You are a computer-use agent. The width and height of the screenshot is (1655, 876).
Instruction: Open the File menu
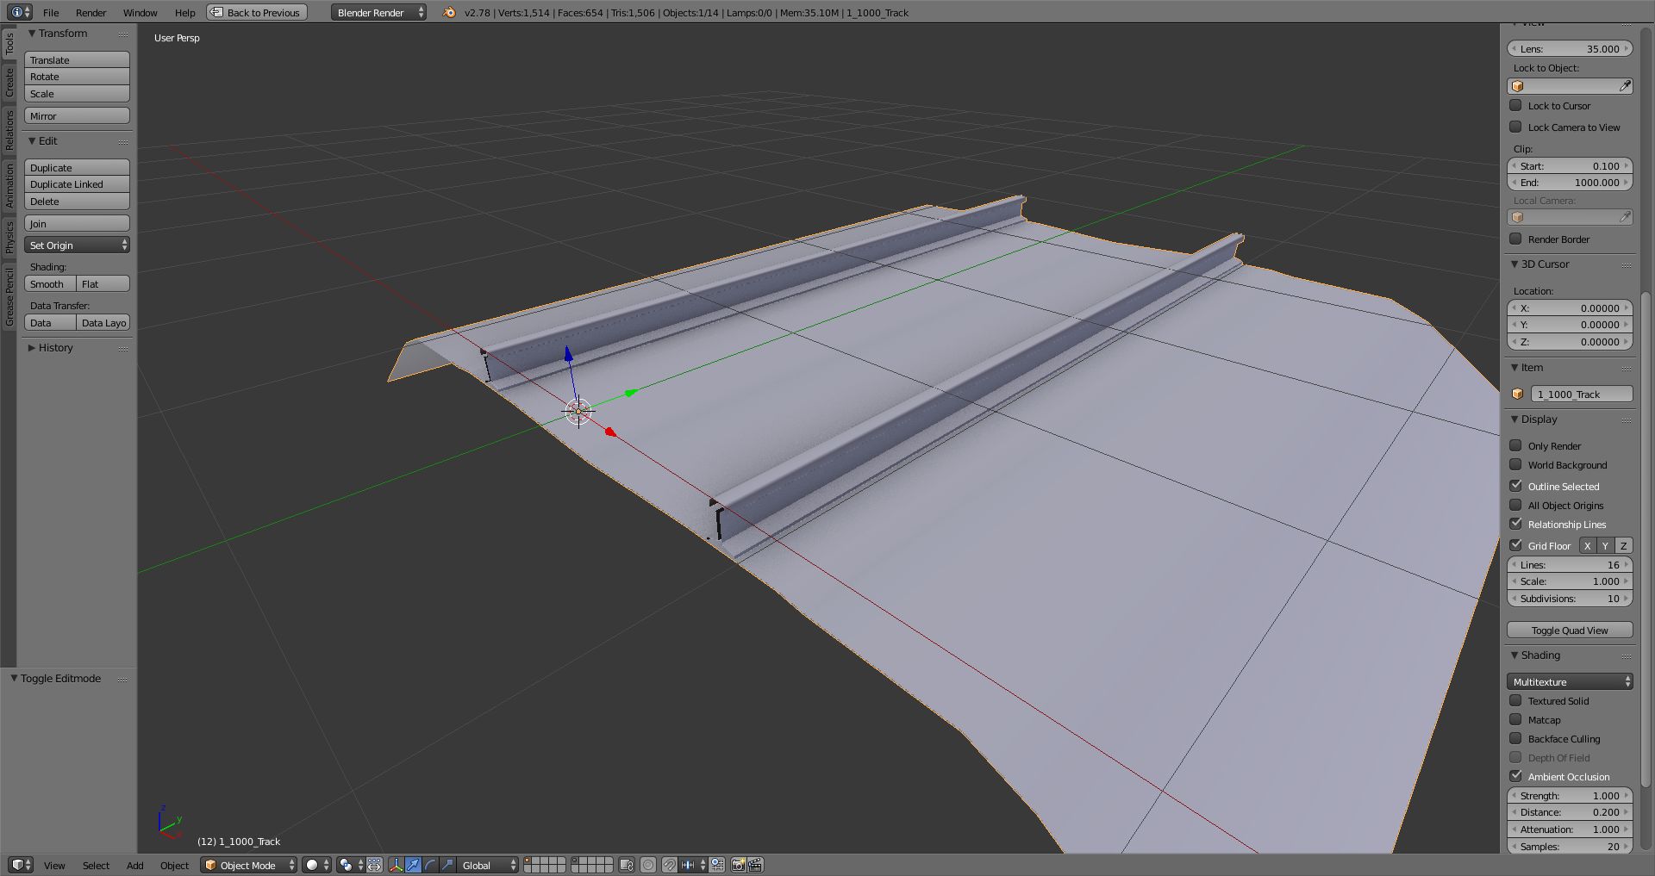pyautogui.click(x=51, y=12)
